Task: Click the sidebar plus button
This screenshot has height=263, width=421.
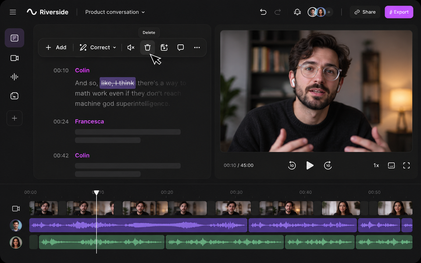Action: pos(14,118)
